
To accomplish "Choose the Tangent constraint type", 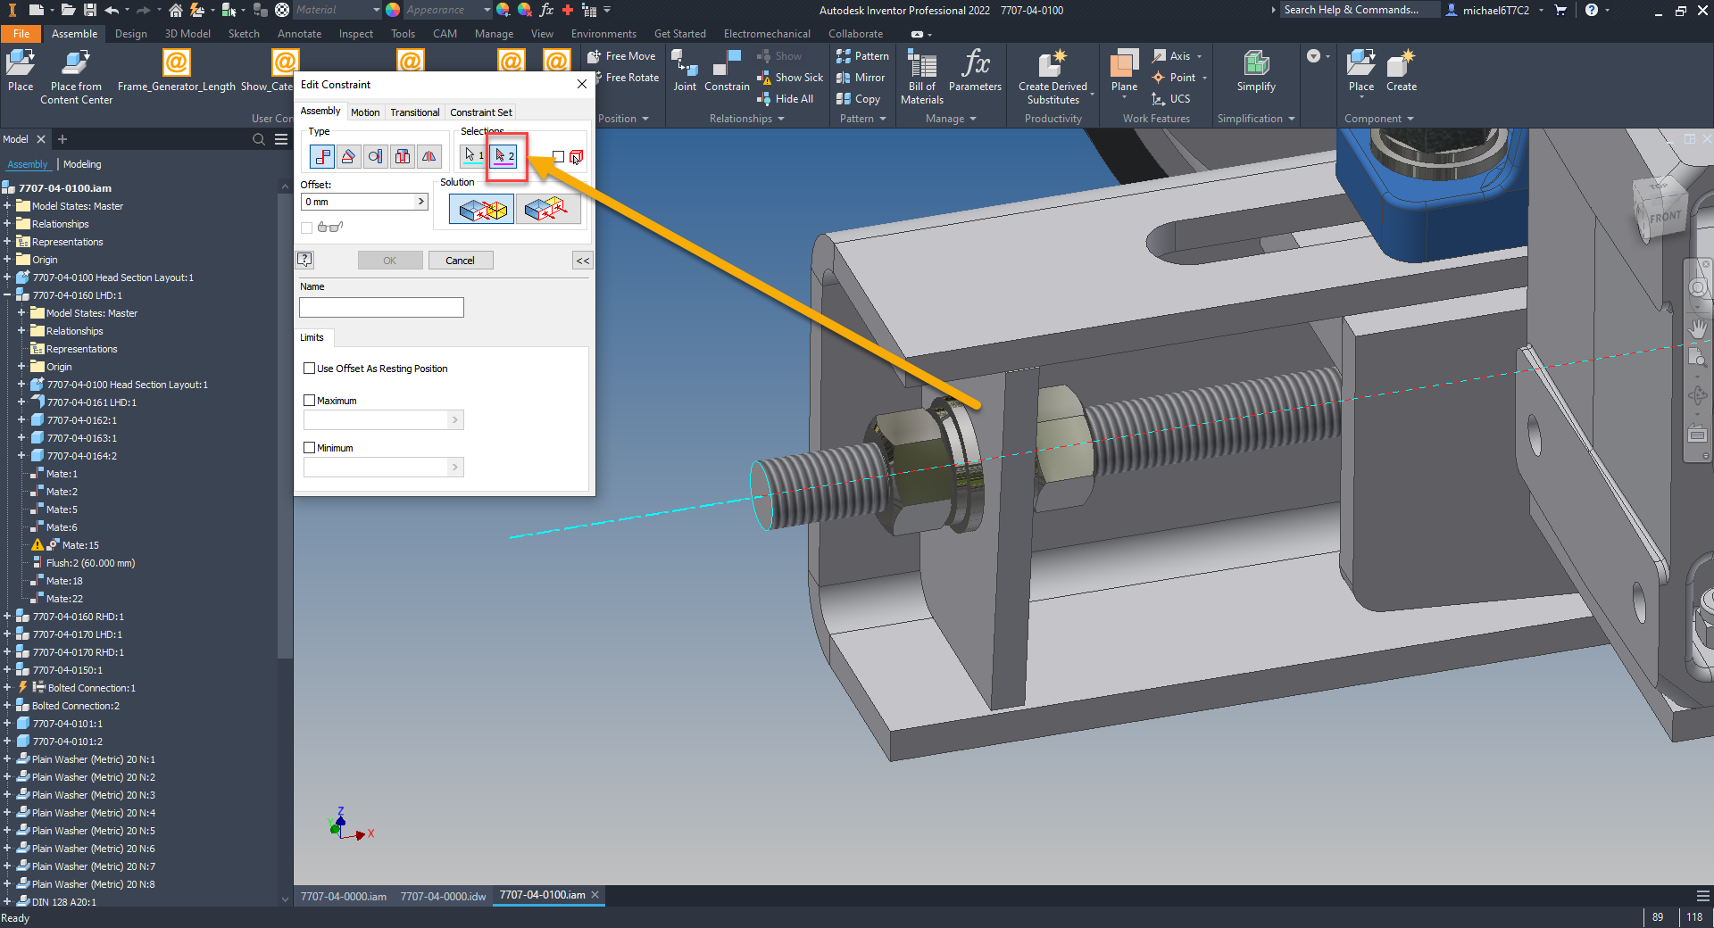I will pyautogui.click(x=375, y=156).
